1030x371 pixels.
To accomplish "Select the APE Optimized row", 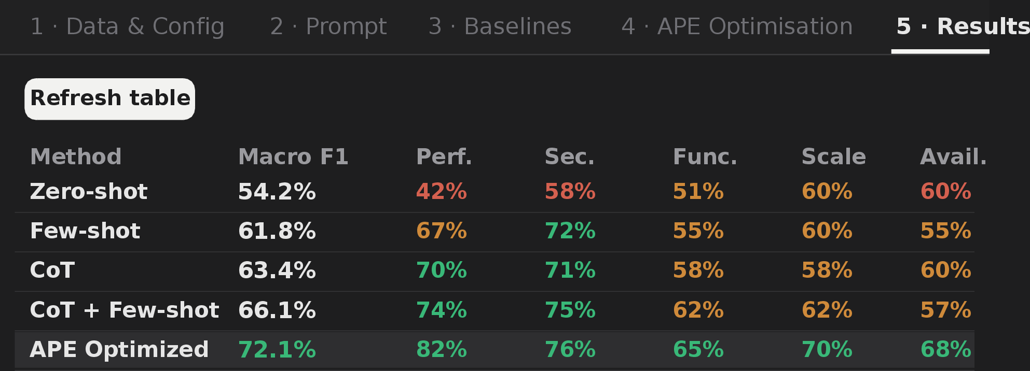I will click(x=495, y=350).
